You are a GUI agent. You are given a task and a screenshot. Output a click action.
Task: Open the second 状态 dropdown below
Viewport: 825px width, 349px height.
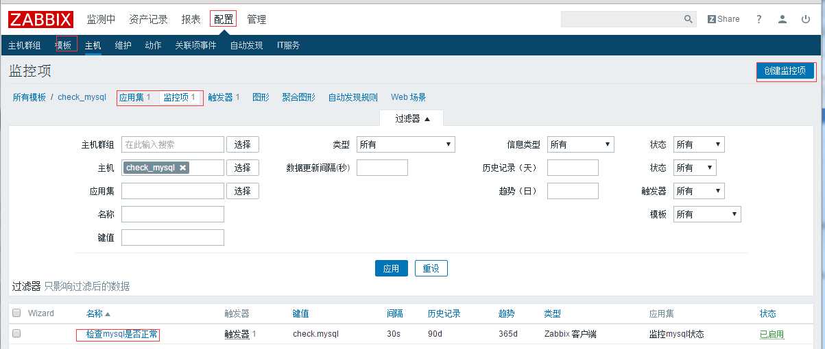(695, 168)
